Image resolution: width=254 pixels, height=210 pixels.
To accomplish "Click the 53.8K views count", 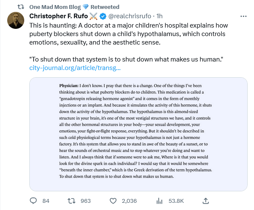I will click(176, 201).
